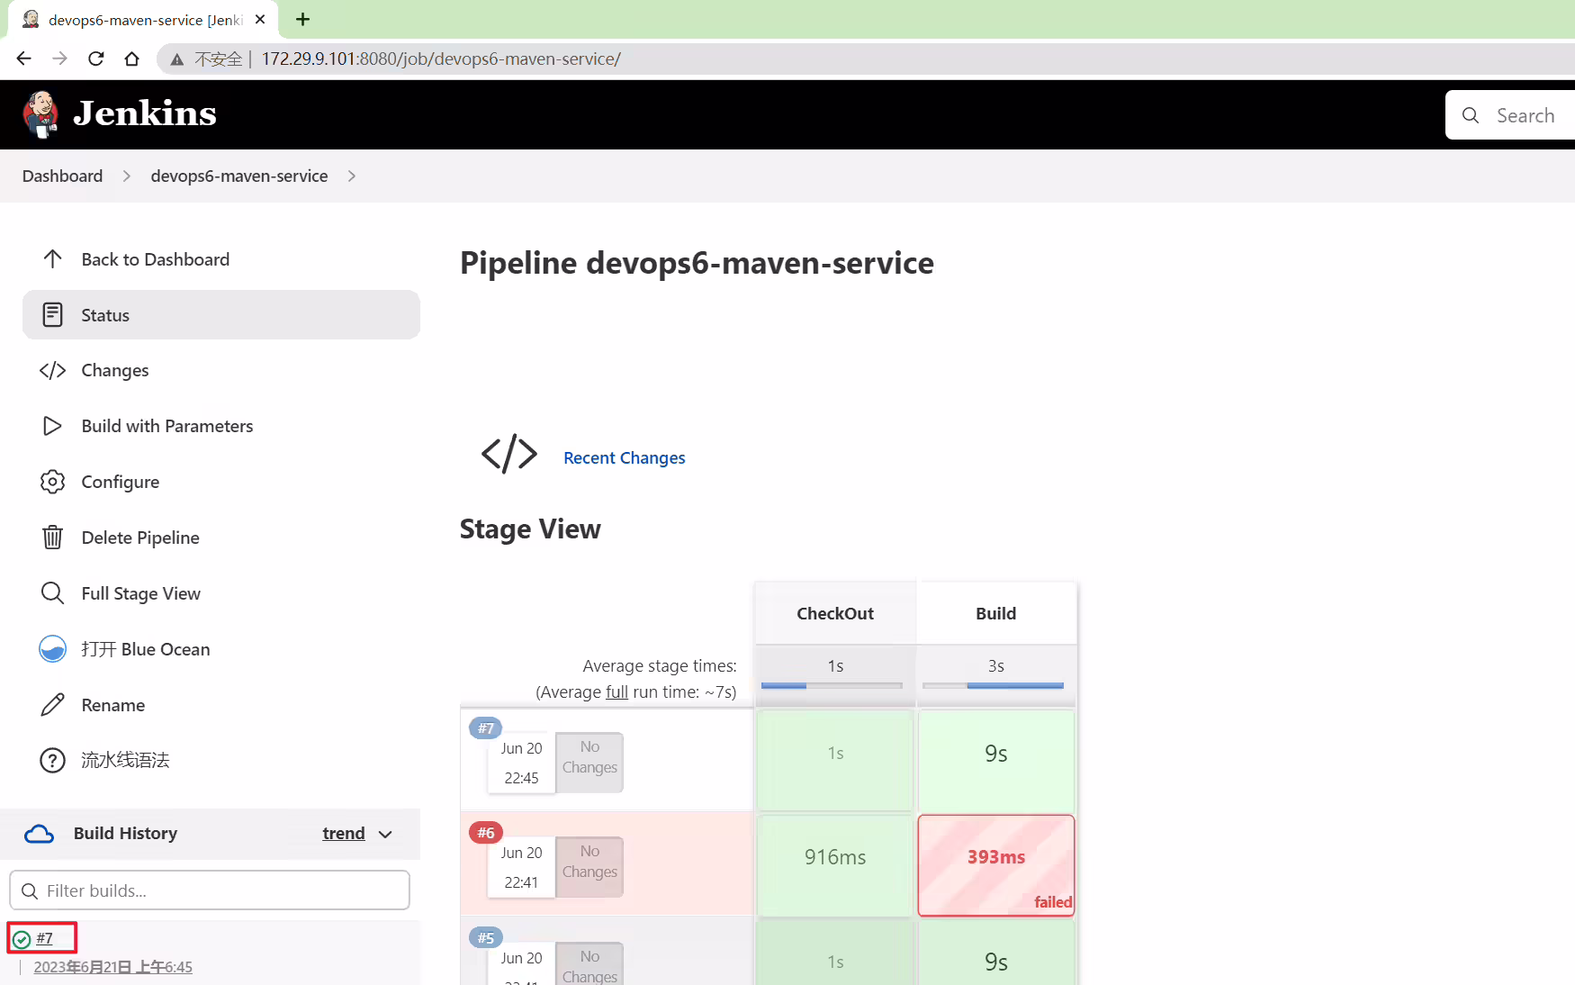Open build #7 in Build History
The image size is (1575, 985).
coord(44,938)
